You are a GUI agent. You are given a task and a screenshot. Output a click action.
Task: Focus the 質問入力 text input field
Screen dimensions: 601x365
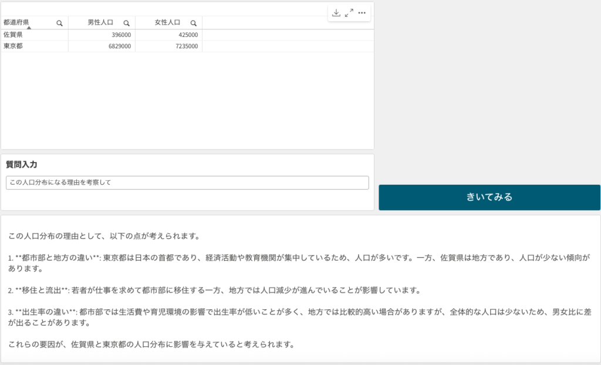[187, 182]
